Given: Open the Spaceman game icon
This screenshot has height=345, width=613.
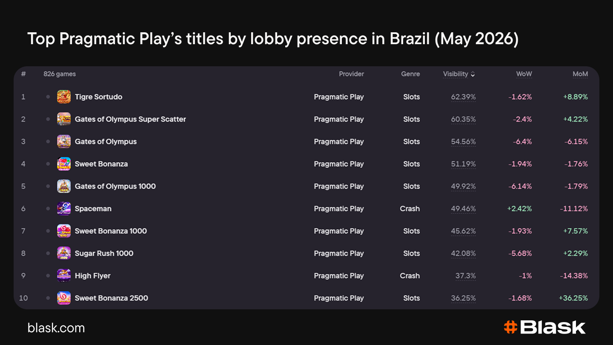Looking at the screenshot, I should pyautogui.click(x=64, y=209).
